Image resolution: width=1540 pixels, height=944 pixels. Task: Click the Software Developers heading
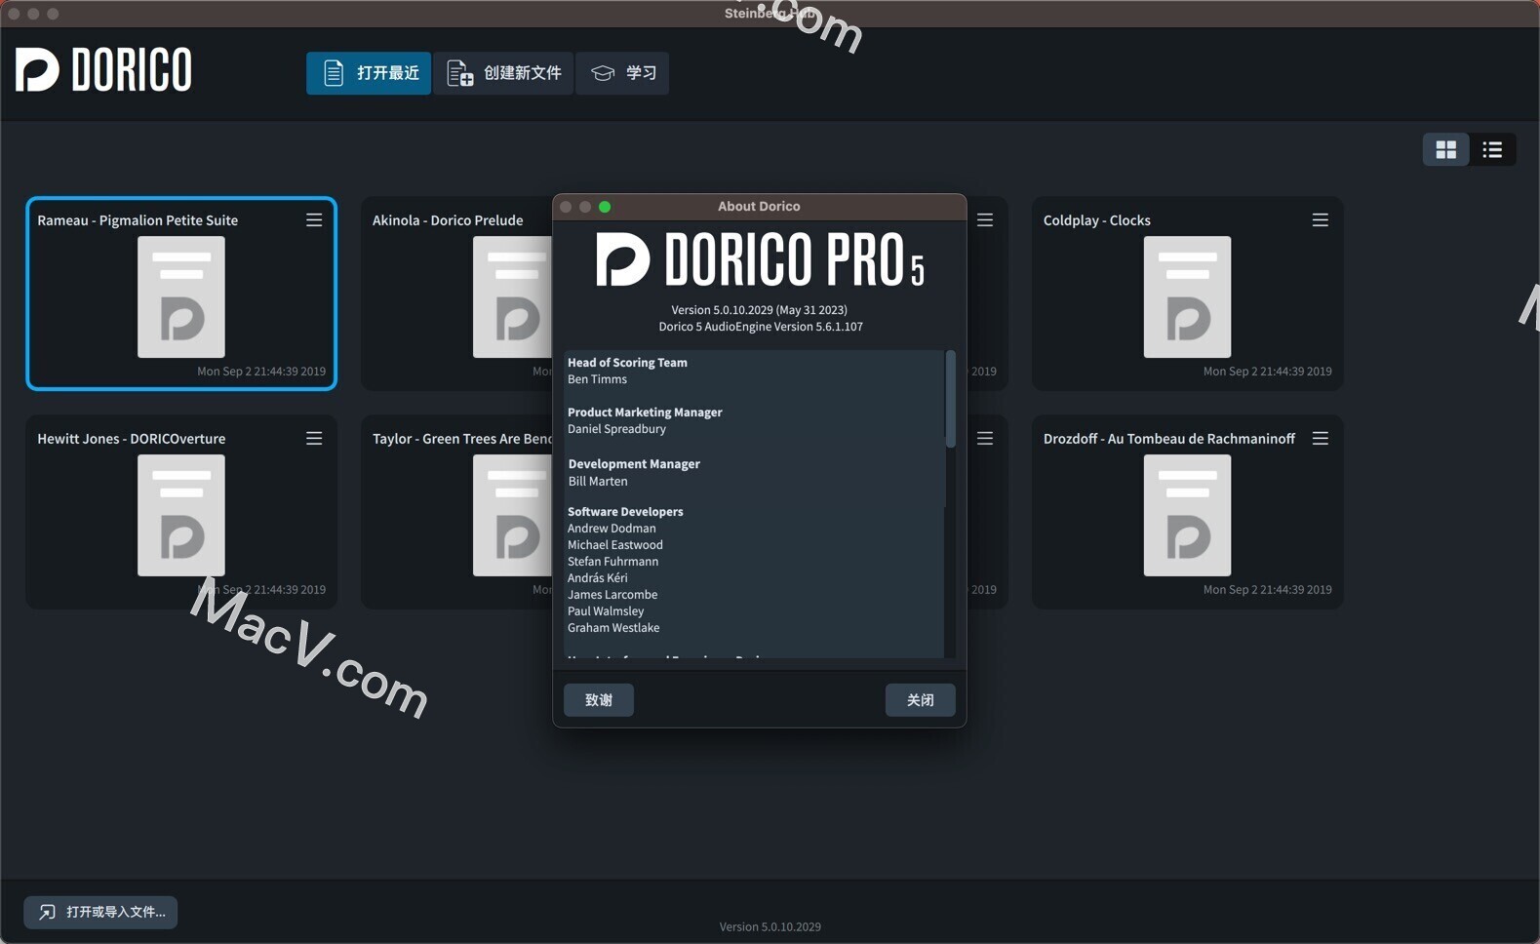point(625,512)
